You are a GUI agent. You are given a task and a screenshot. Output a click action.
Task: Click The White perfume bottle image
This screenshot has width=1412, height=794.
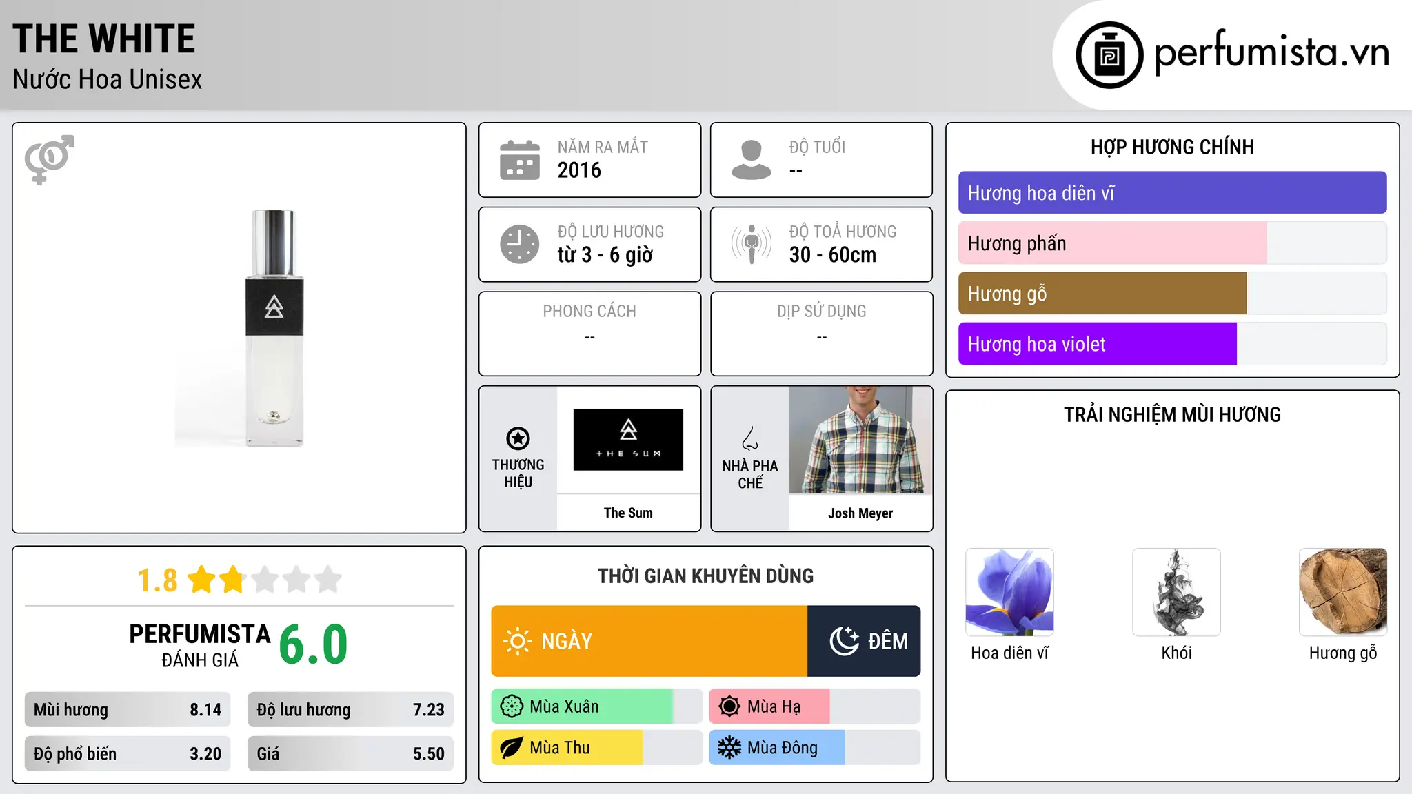coord(274,328)
